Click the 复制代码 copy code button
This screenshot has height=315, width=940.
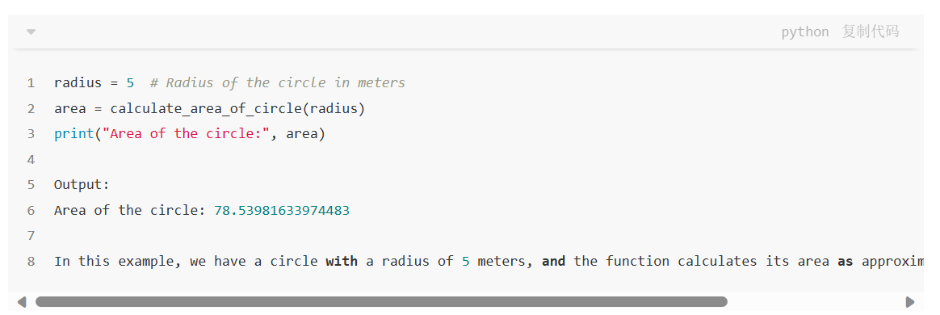871,31
